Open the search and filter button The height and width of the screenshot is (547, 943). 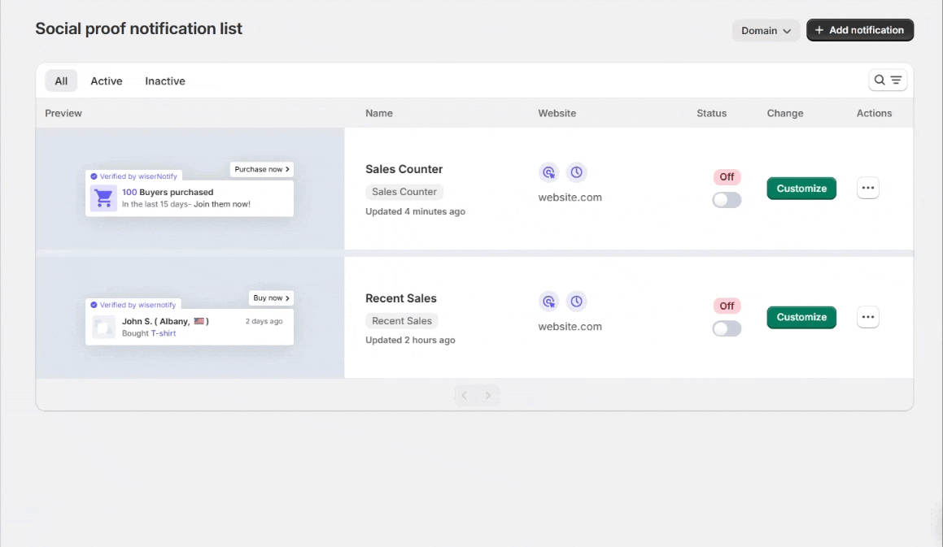(x=888, y=80)
